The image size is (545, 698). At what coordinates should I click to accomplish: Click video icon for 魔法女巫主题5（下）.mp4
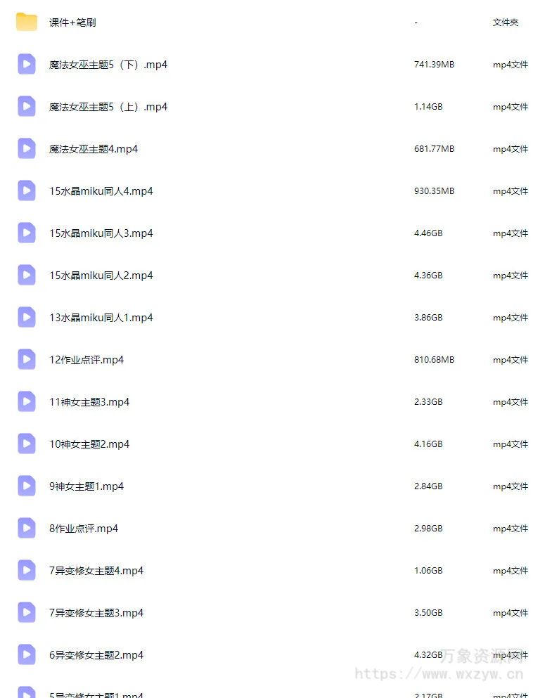pos(27,64)
